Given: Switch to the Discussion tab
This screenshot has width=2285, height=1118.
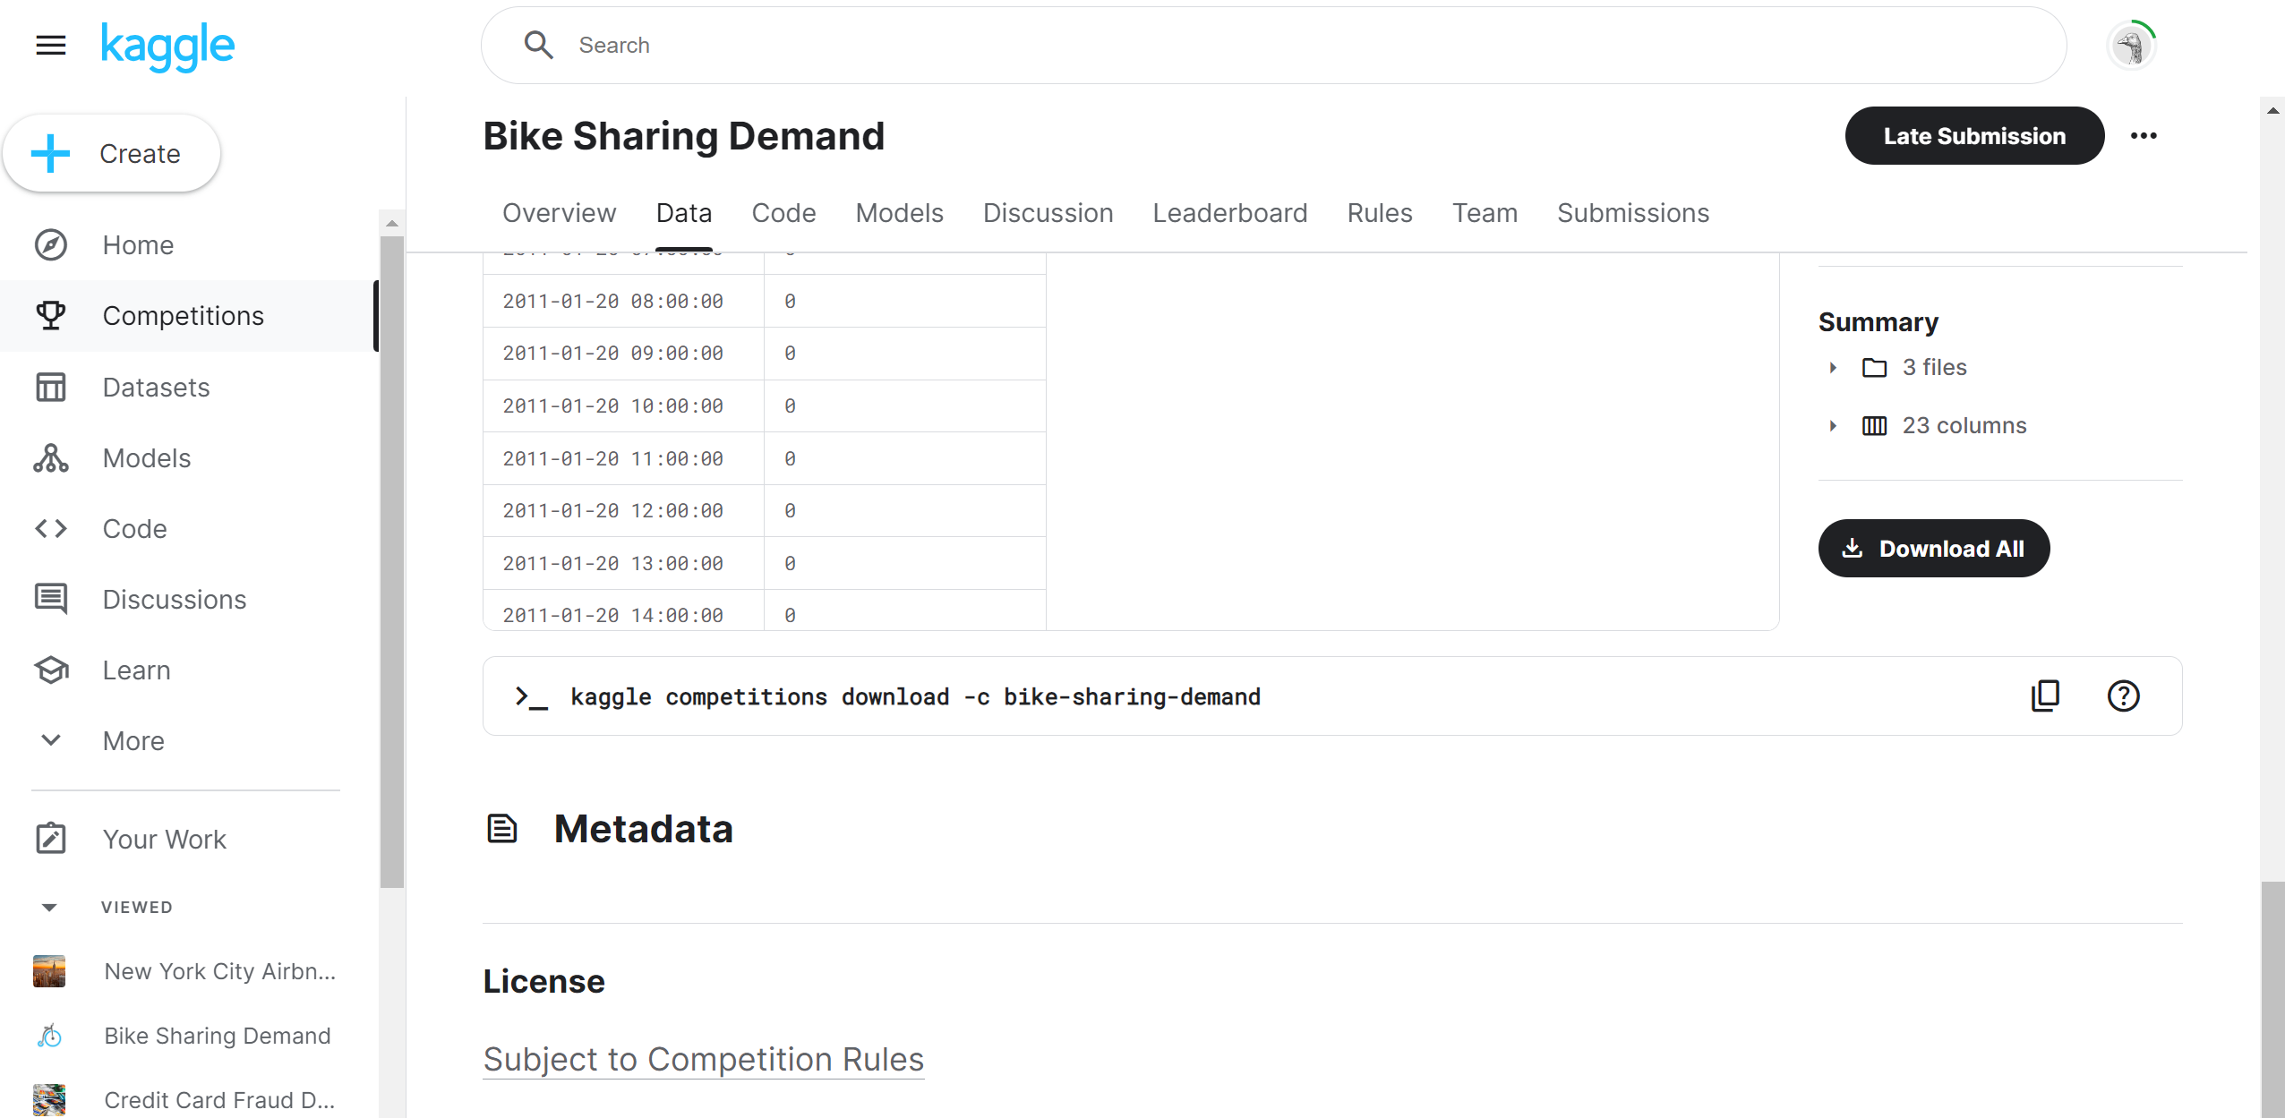Looking at the screenshot, I should coord(1048,213).
